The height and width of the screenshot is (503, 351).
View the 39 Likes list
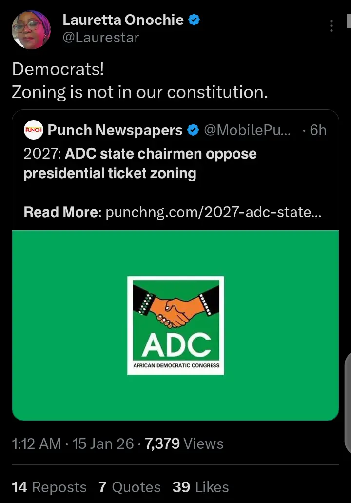click(x=200, y=487)
